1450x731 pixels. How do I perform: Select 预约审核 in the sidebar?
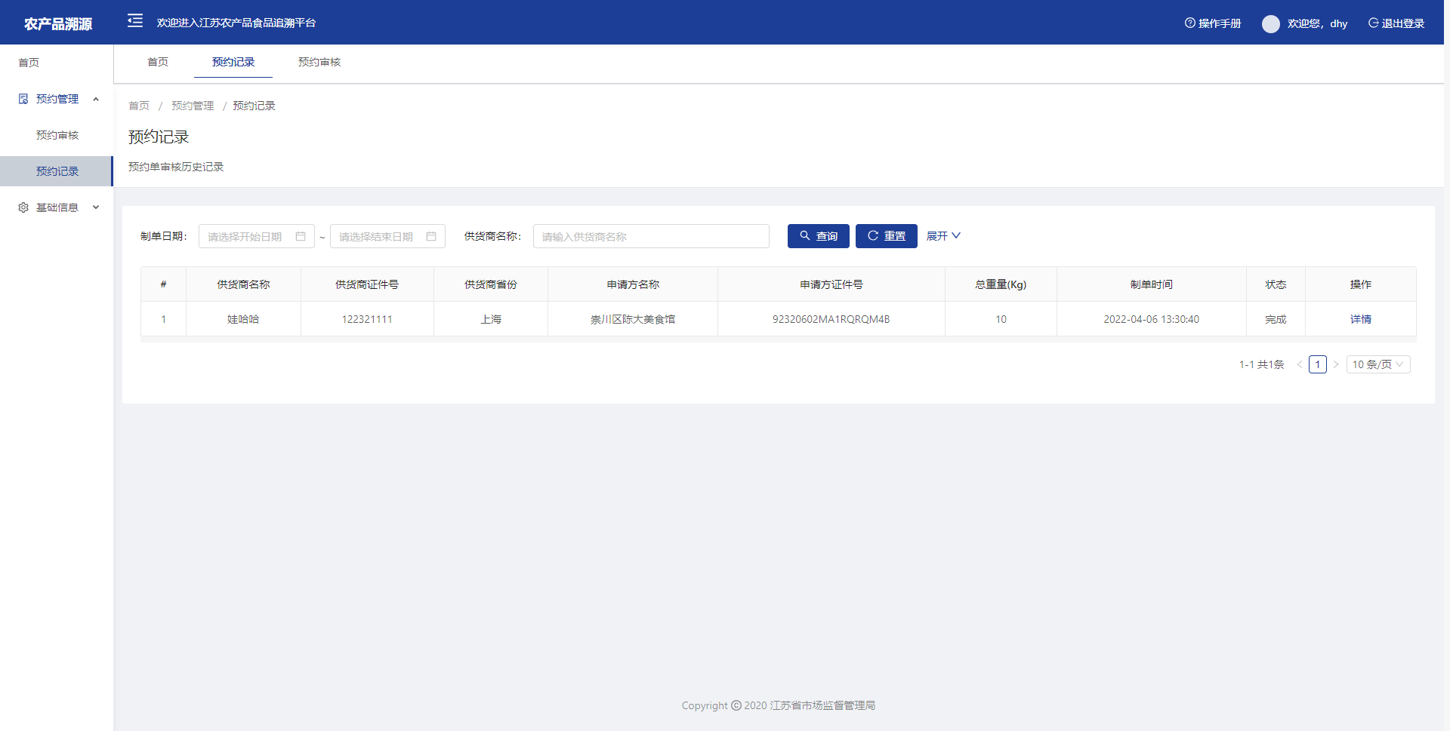point(57,135)
